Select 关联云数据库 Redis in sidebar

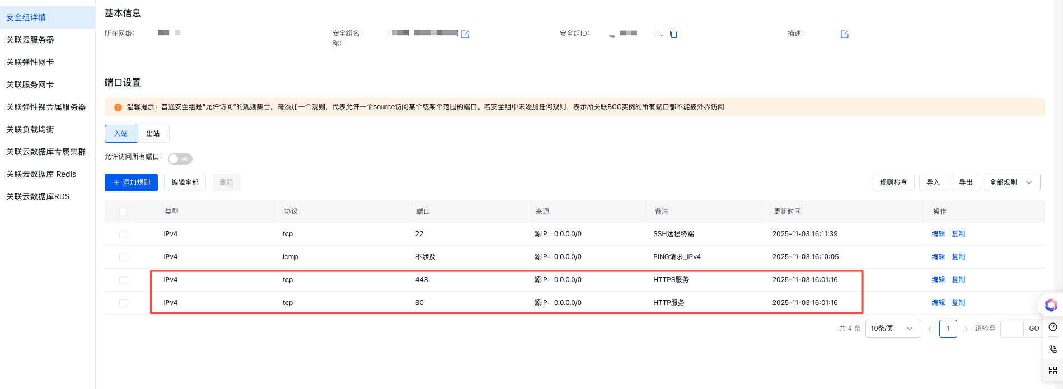coord(41,174)
